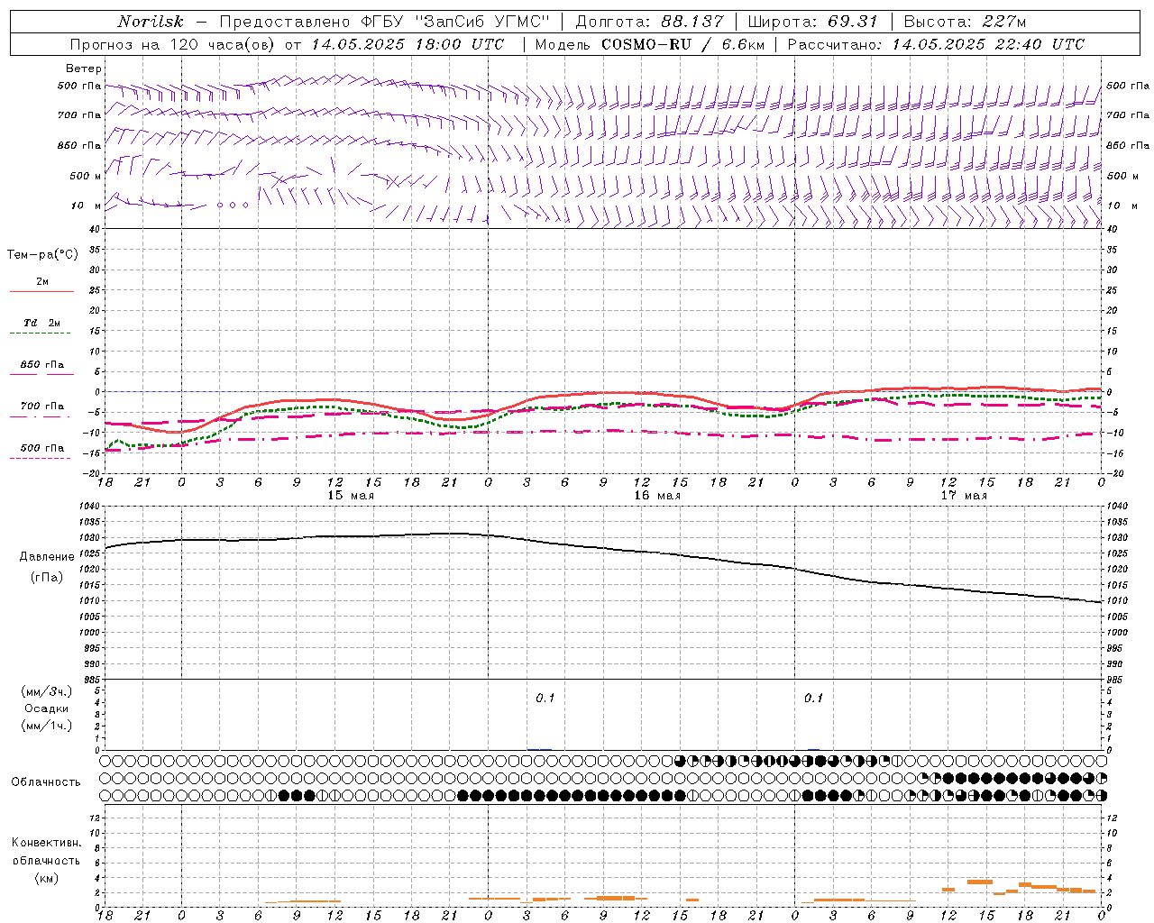This screenshot has width=1154, height=923.
Task: Click the 'Облачность' cloud cover label
Action: point(46,782)
